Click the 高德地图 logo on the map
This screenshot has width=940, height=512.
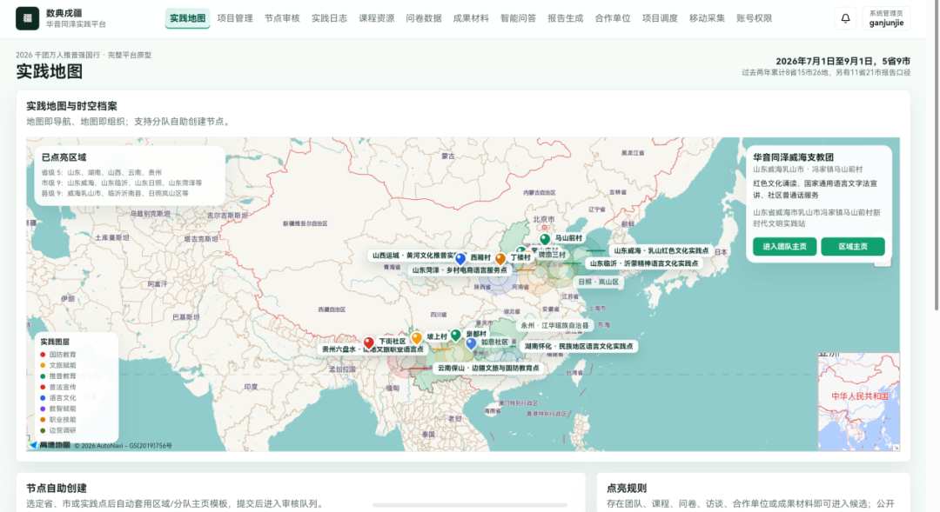click(x=50, y=445)
